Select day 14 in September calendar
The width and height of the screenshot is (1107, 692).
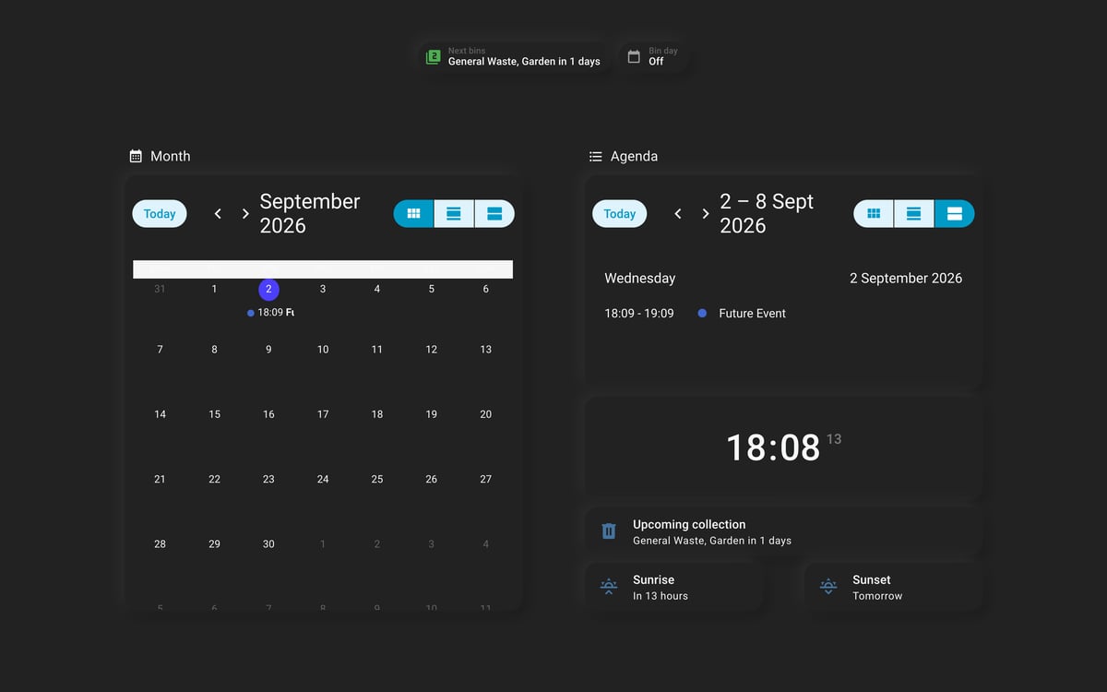160,414
